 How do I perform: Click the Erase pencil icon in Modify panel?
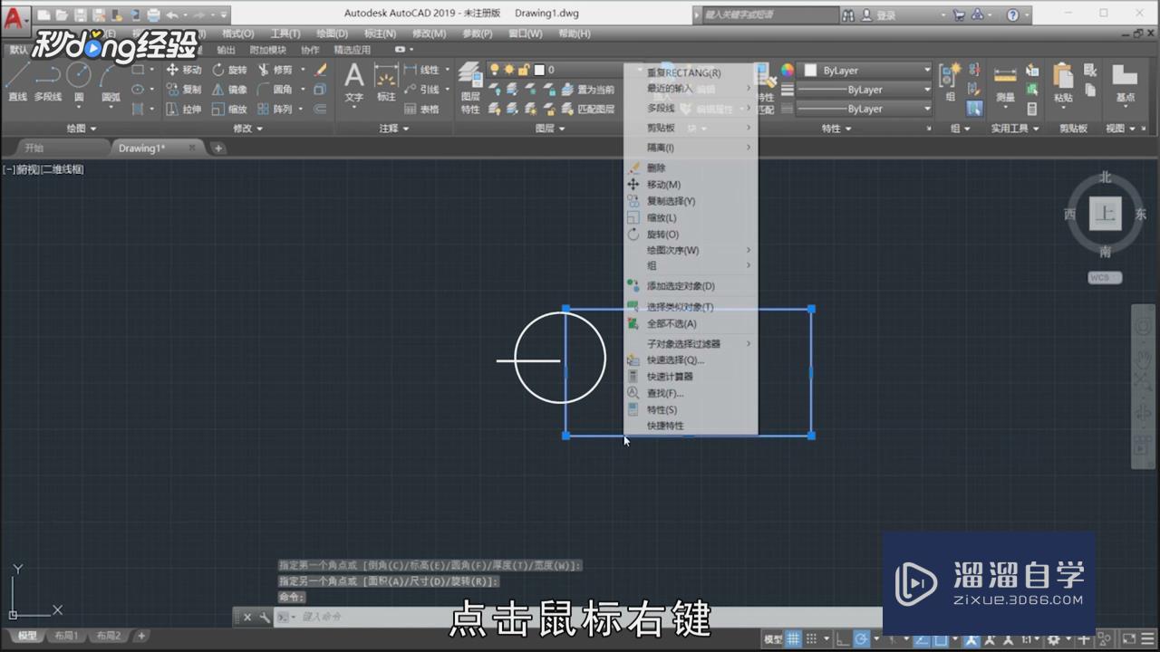pyautogui.click(x=320, y=70)
